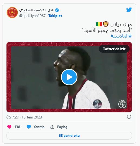Open the Al Qadsiah club profile avatar
This screenshot has height=146, width=140.
coord(12,12)
